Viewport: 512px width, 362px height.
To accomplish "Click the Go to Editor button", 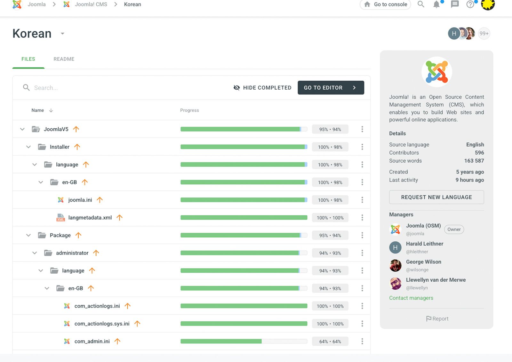I will [x=331, y=88].
